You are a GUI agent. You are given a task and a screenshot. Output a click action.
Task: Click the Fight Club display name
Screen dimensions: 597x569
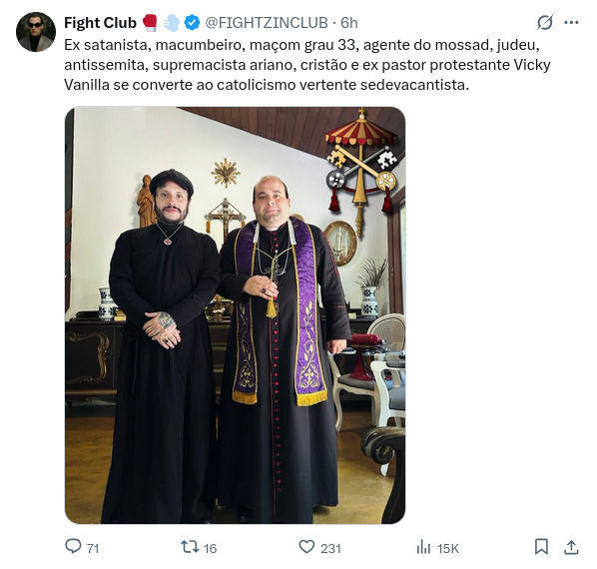coord(100,23)
